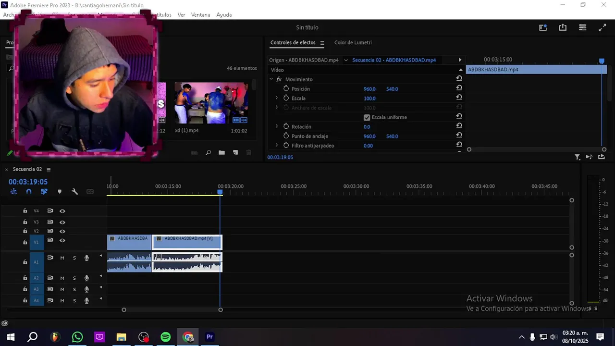Close the Secuencia 02 tab
Screen dimensions: 615x346
[x=6, y=169]
